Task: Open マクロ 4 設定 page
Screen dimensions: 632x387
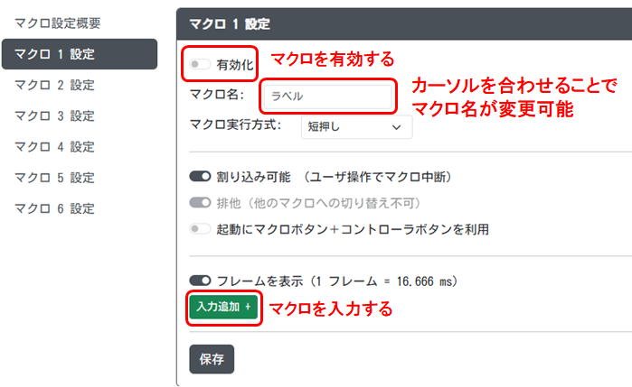Action: coord(54,147)
